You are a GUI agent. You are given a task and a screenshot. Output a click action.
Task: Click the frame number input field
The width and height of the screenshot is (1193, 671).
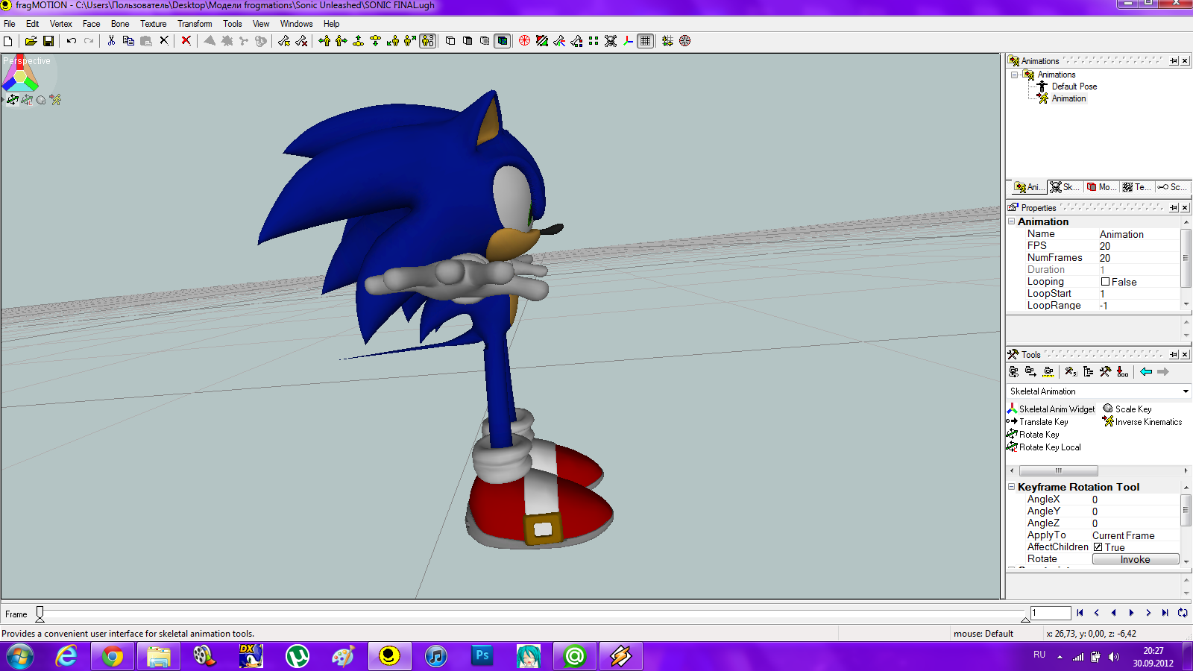point(1051,613)
